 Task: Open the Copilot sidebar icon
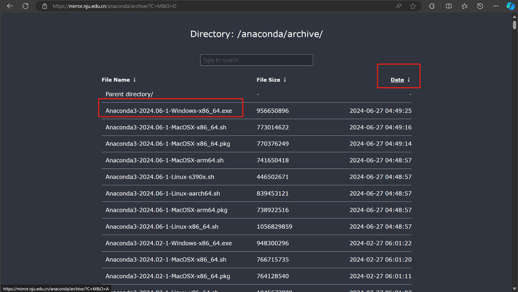pyautogui.click(x=510, y=6)
